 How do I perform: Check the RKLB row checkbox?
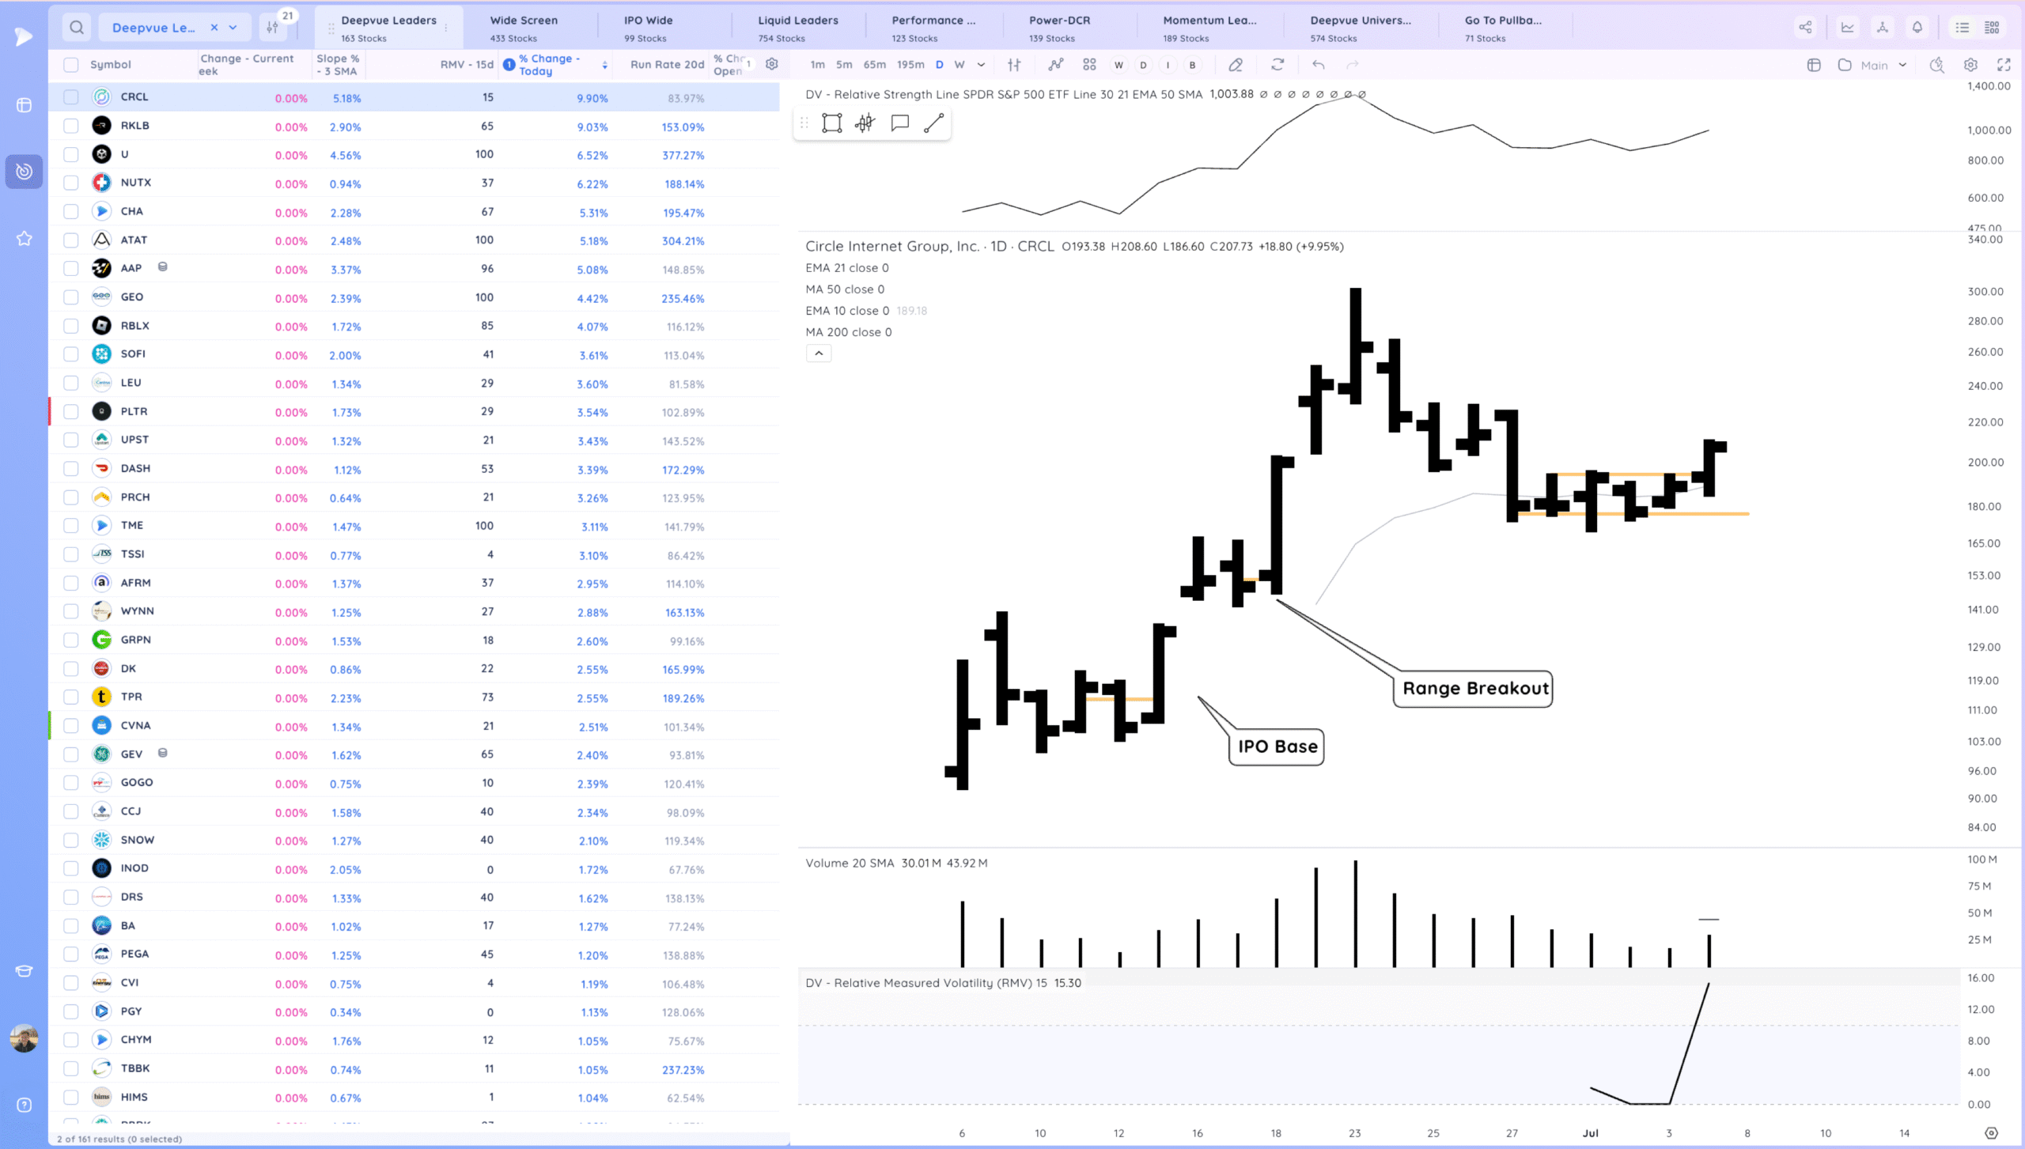tap(71, 126)
